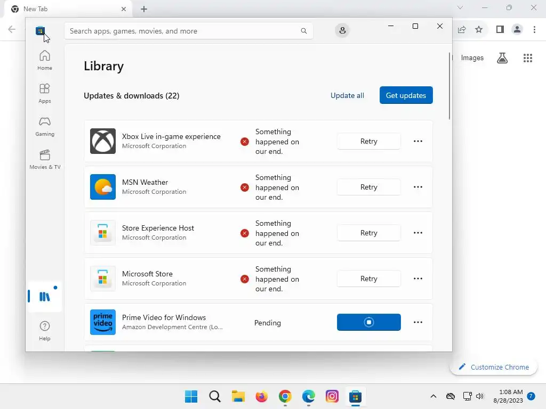Open Instagram from the taskbar
546x409 pixels.
(332, 396)
